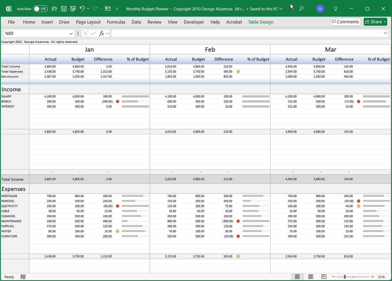Open the Table Design tab

click(x=260, y=22)
